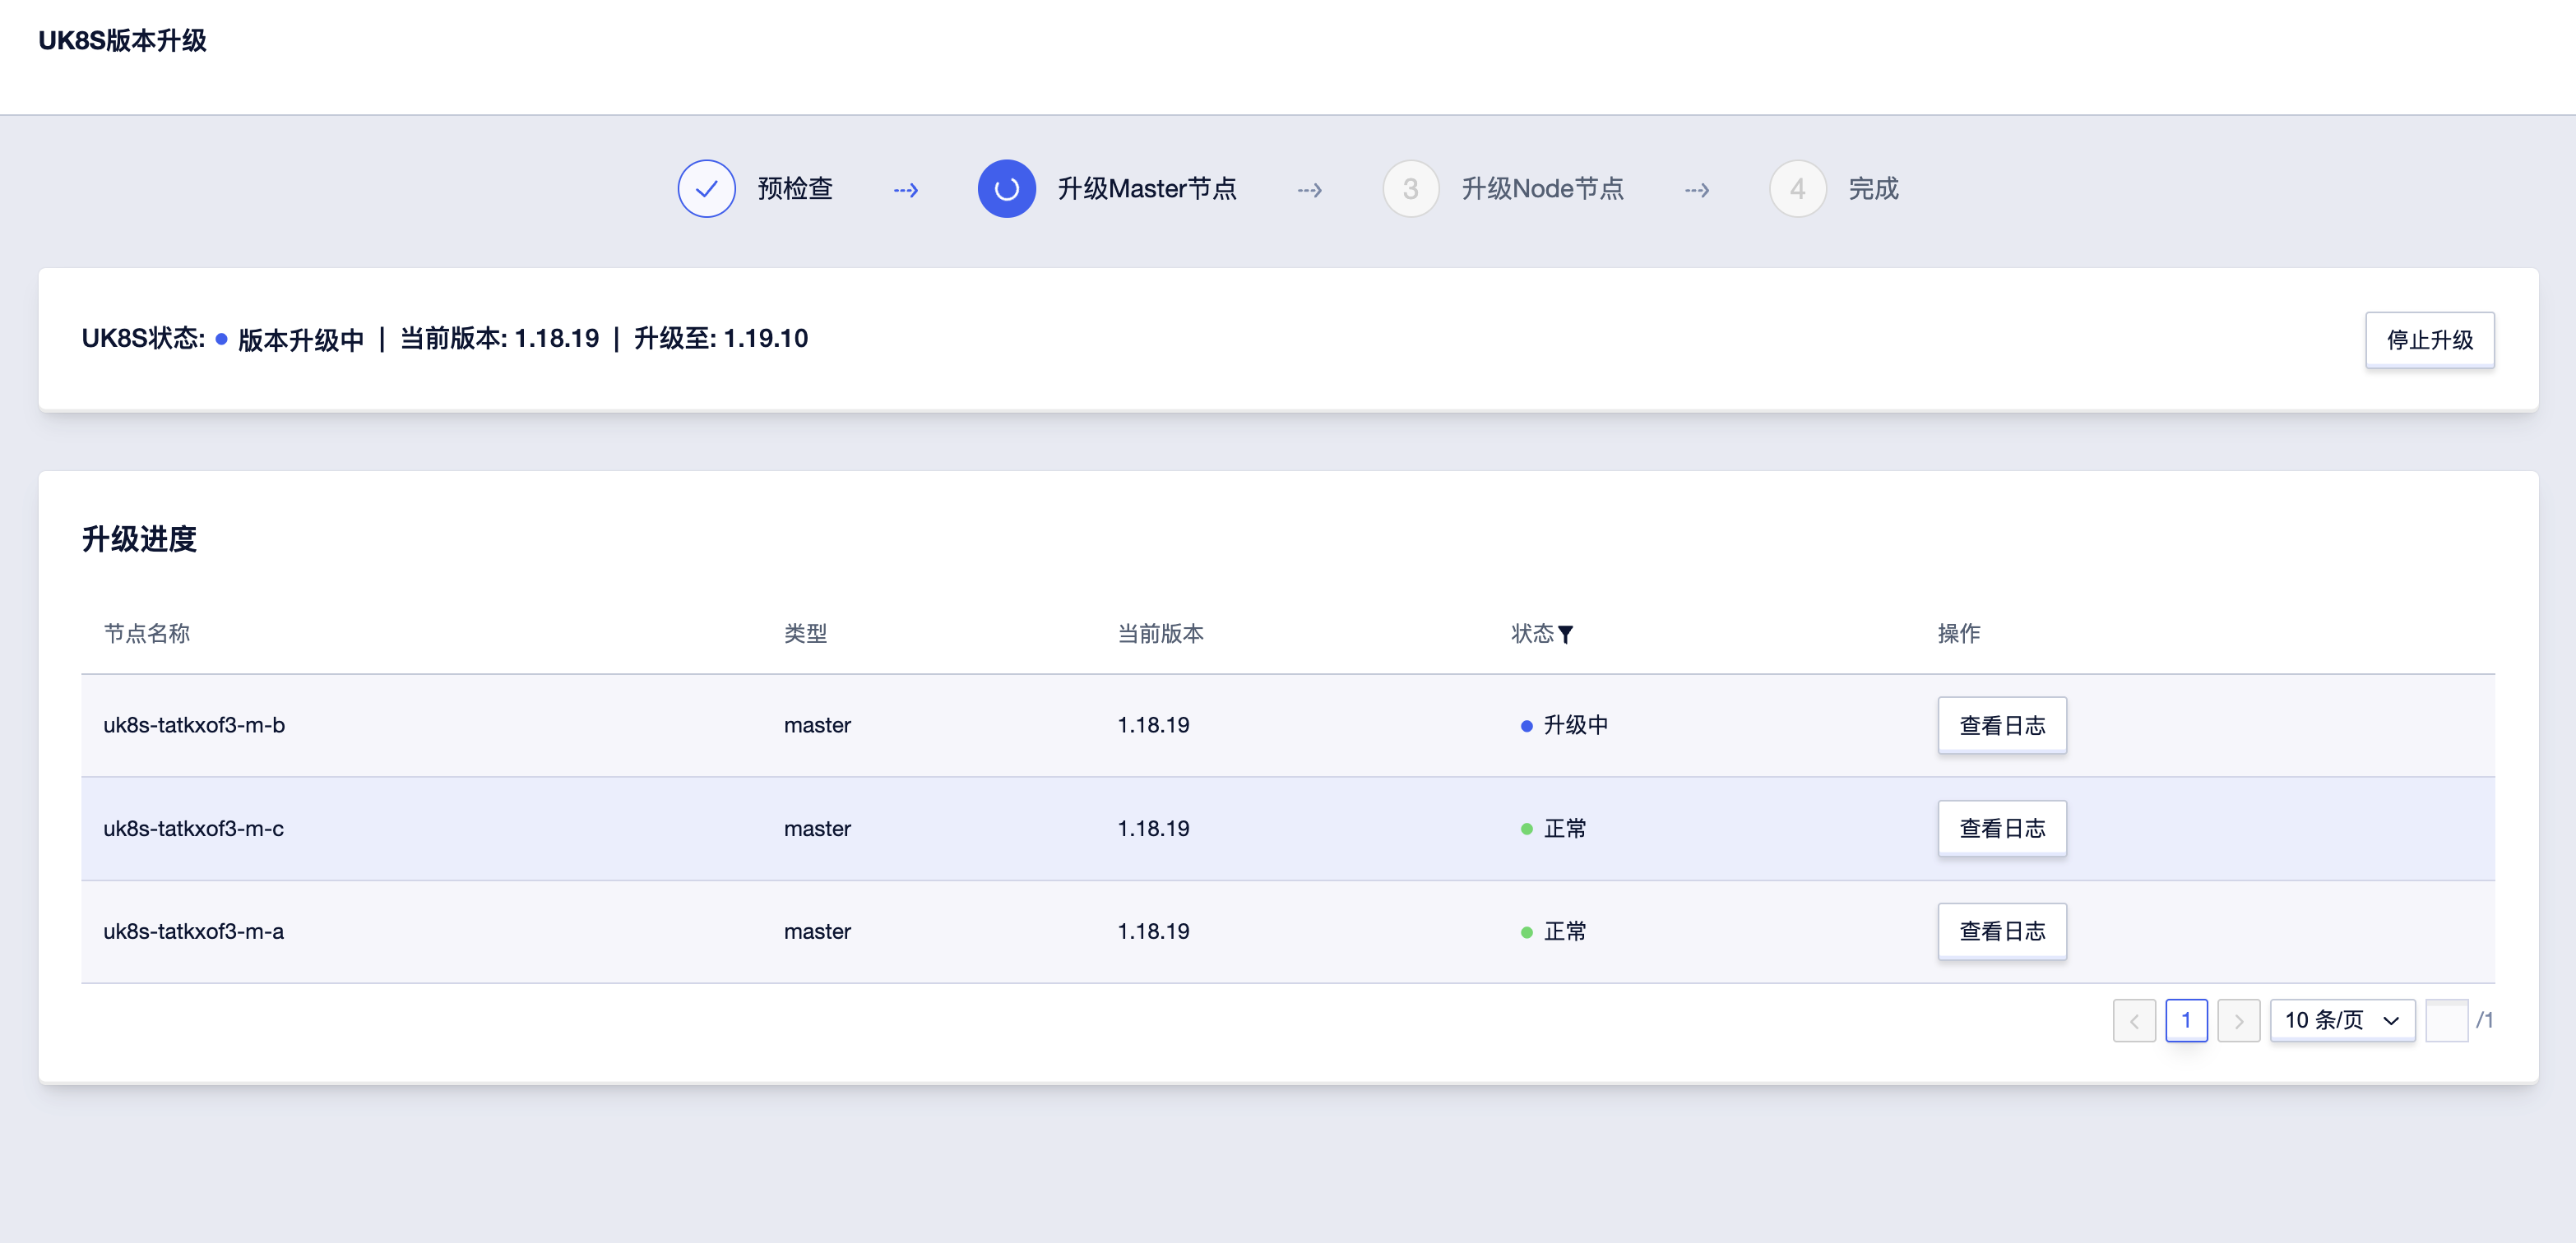The image size is (2576, 1243).
Task: View logs for uk8s-tatkxof3-m-a
Action: point(2001,931)
